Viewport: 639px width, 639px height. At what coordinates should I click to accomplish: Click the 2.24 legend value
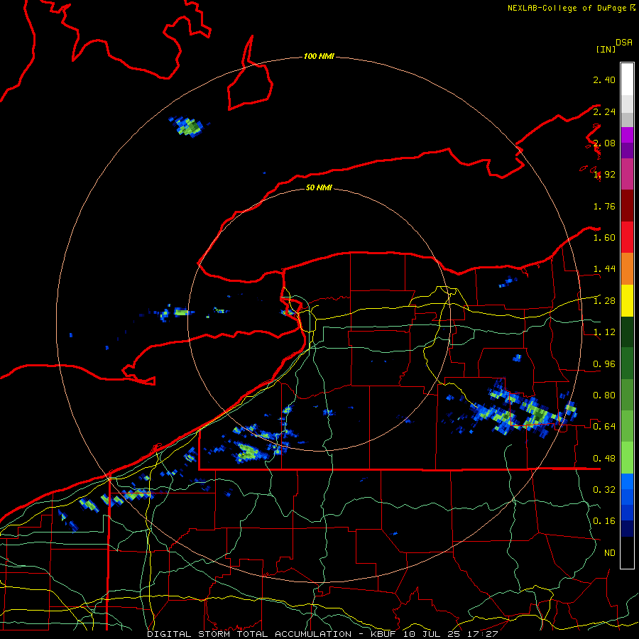click(x=604, y=111)
